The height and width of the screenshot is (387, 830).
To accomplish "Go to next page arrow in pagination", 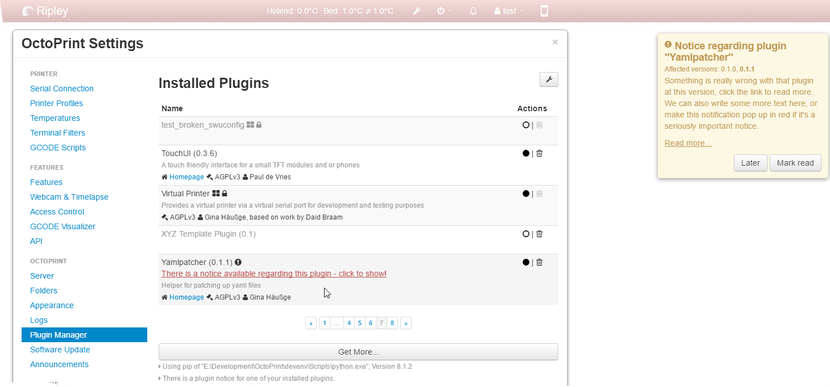I will [405, 323].
